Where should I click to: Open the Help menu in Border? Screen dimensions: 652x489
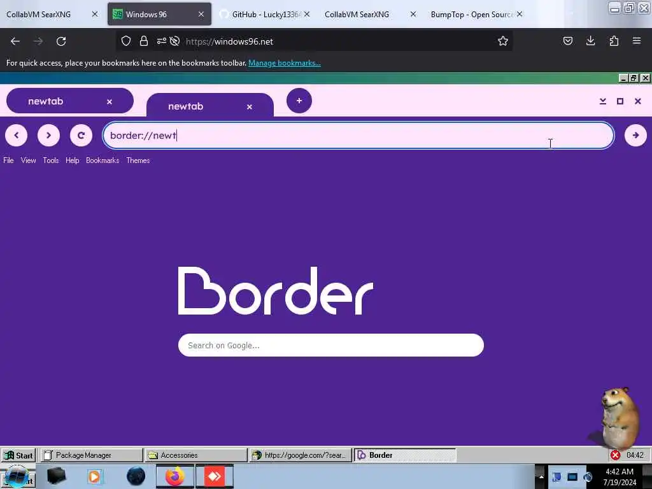(x=73, y=160)
